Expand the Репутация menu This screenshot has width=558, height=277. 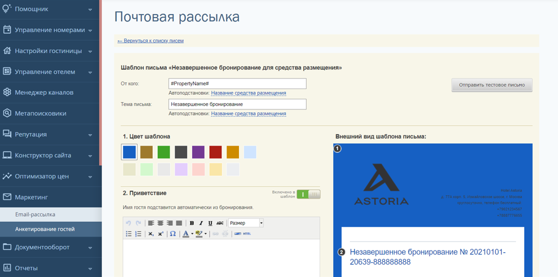51,134
